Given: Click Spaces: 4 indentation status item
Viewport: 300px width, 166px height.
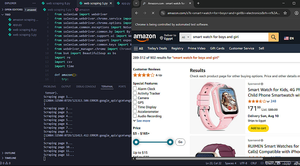Looking at the screenshot, I should click(230, 163).
